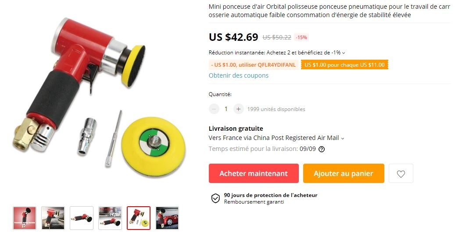455x233 pixels.
Task: Open the China Post shipping method dropdown
Action: point(342,138)
